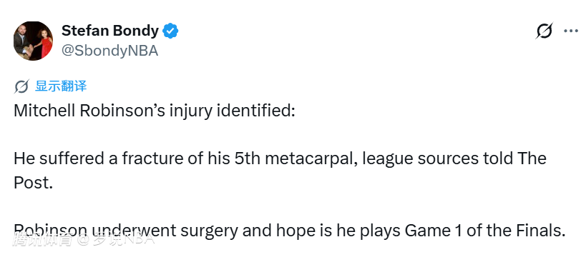Visit the @SbondyNBA handle
The width and height of the screenshot is (581, 257).
109,51
